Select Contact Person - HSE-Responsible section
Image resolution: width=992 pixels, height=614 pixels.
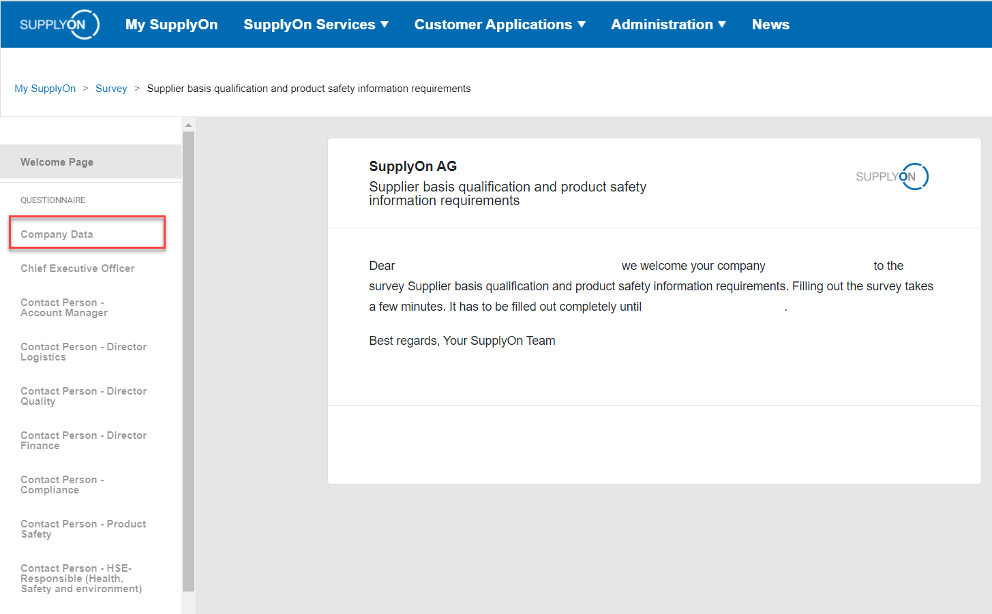[x=81, y=579]
